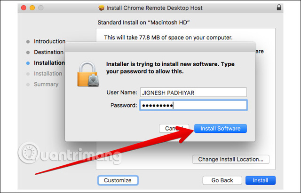Viewport: 301px width, 193px height.
Task: Click the package icon beside window title
Action: 101,8
